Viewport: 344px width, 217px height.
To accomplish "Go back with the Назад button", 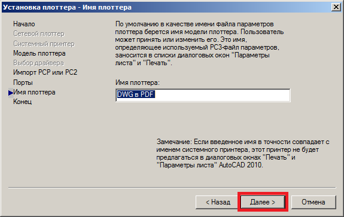I will [x=218, y=202].
